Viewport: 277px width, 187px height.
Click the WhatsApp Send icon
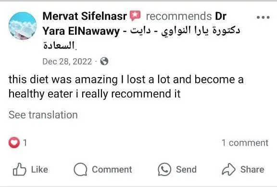[164, 169]
